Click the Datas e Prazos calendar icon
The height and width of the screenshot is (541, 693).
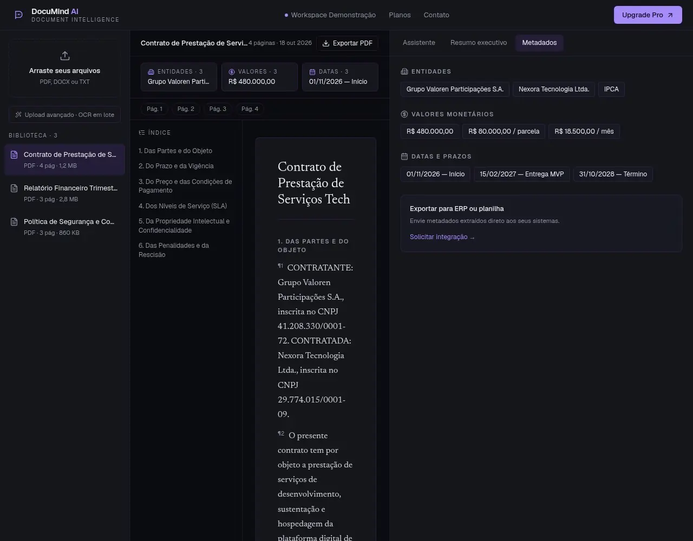[404, 156]
